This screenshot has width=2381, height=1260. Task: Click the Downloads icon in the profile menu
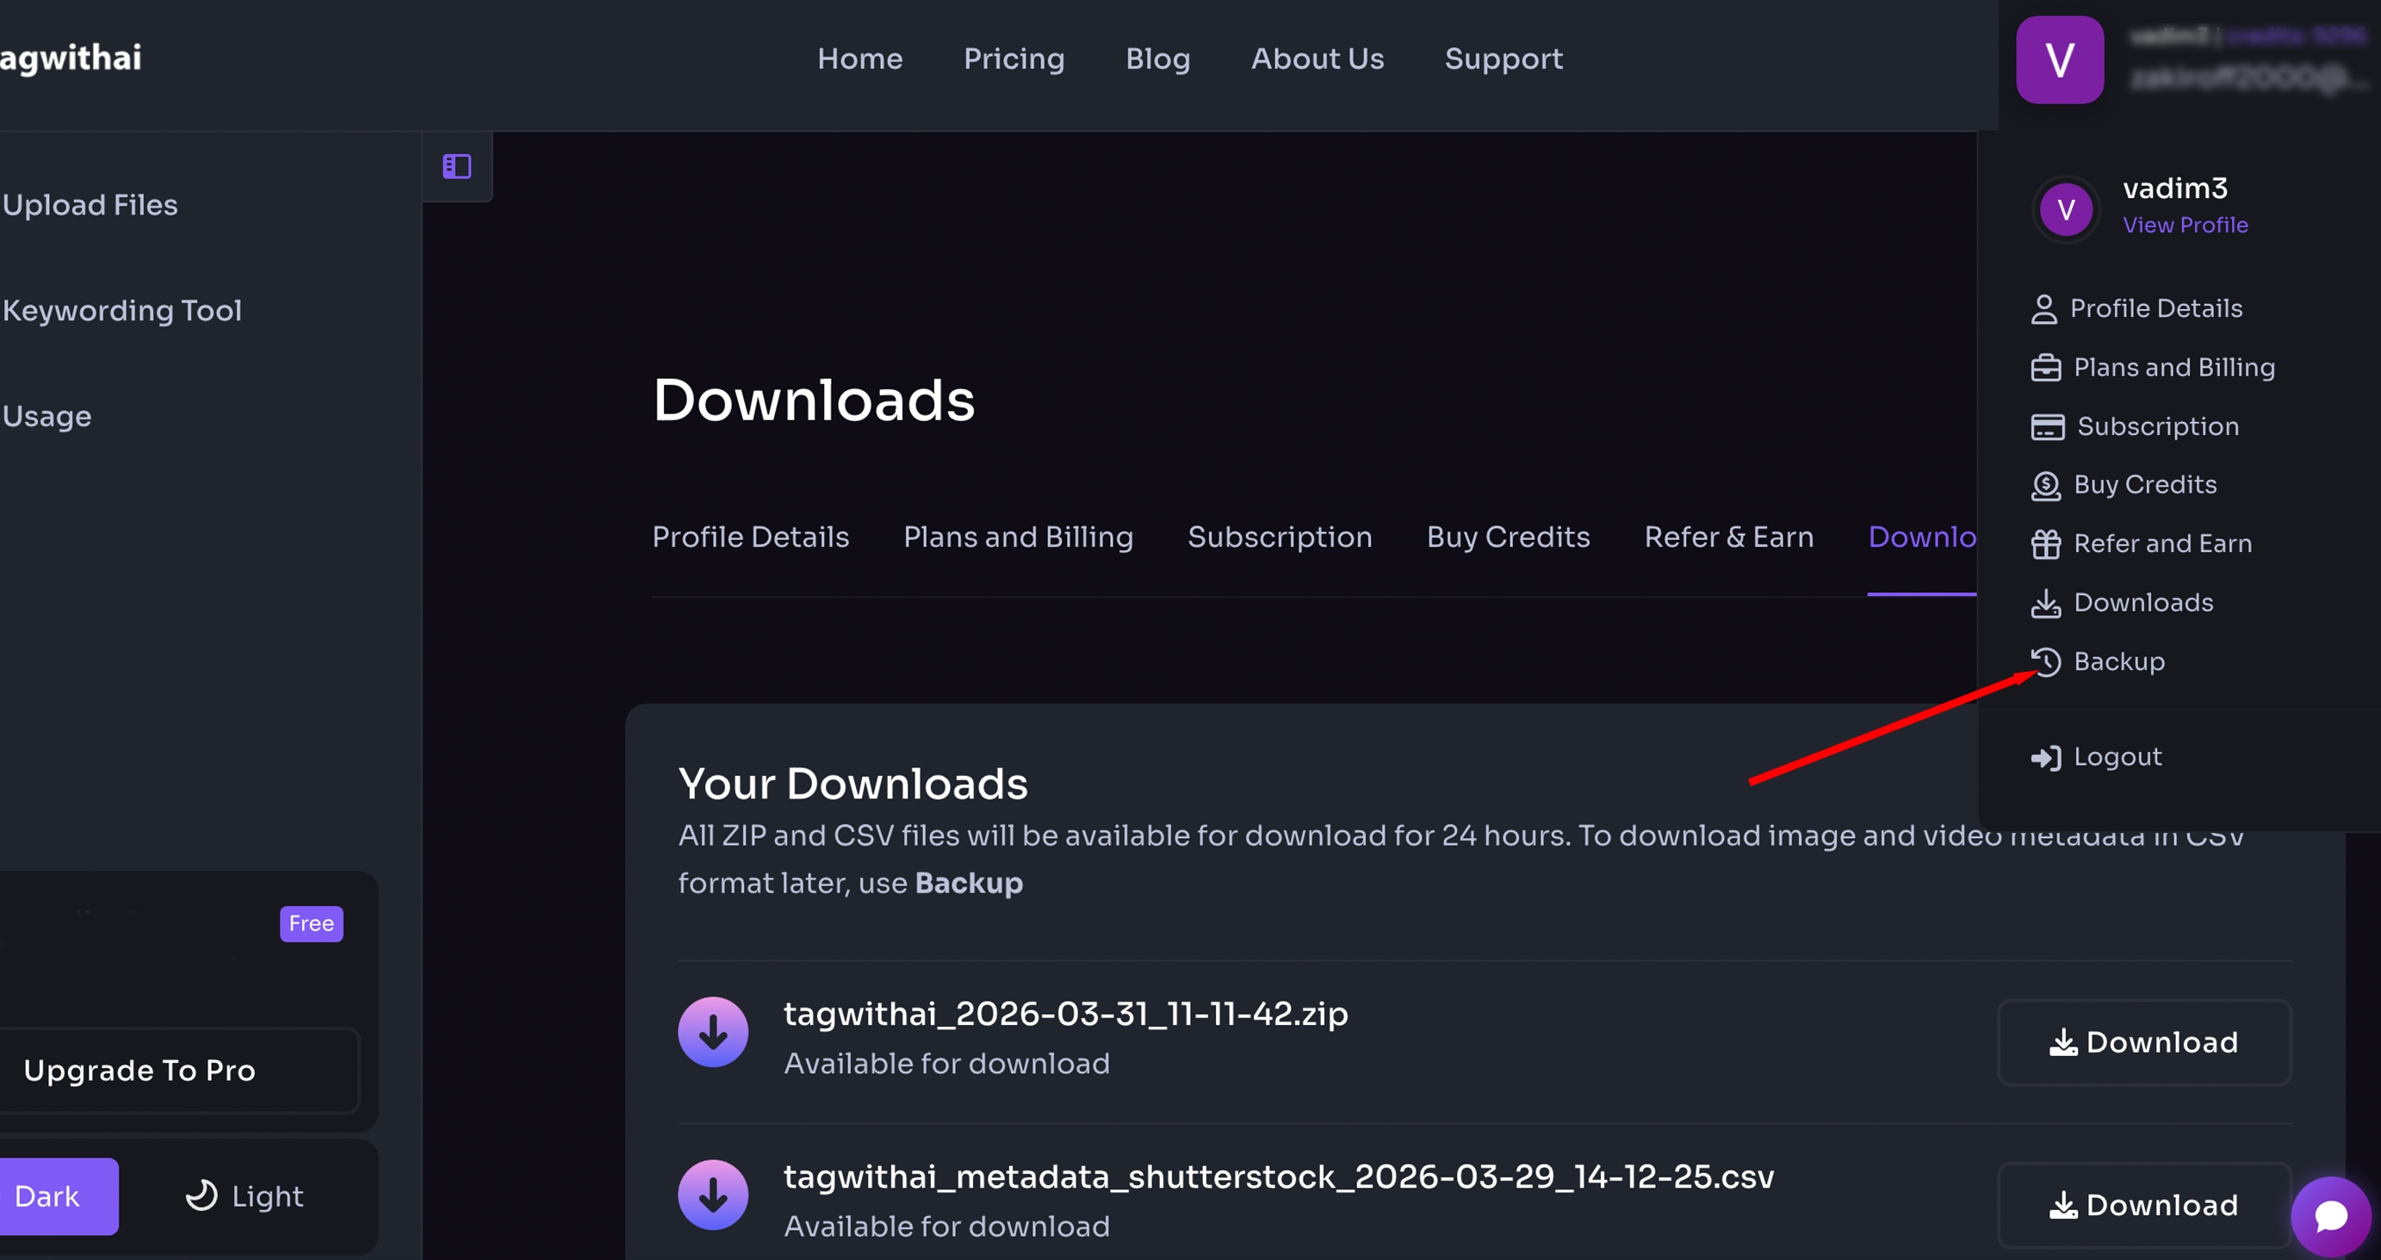(x=2046, y=603)
